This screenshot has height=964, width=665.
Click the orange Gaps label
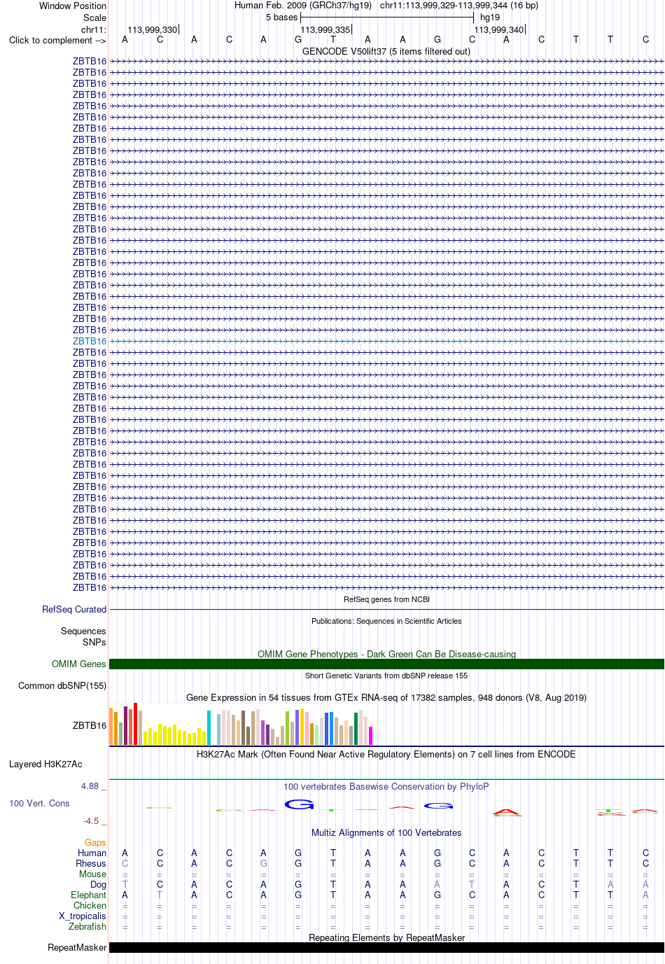[x=95, y=843]
